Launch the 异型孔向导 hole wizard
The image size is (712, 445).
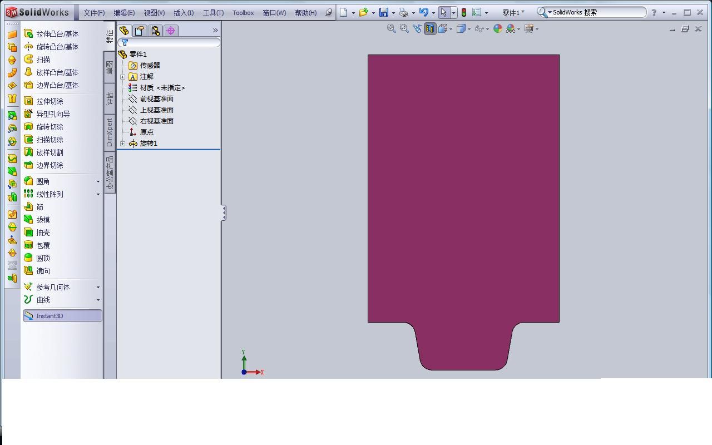[x=47, y=114]
